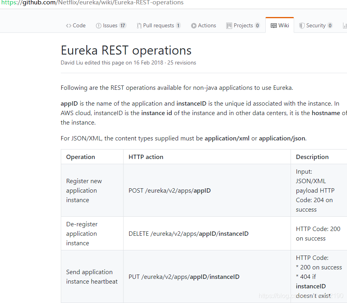Viewport: 347px width, 303px height.
Task: Open the Code tab
Action: (x=76, y=26)
